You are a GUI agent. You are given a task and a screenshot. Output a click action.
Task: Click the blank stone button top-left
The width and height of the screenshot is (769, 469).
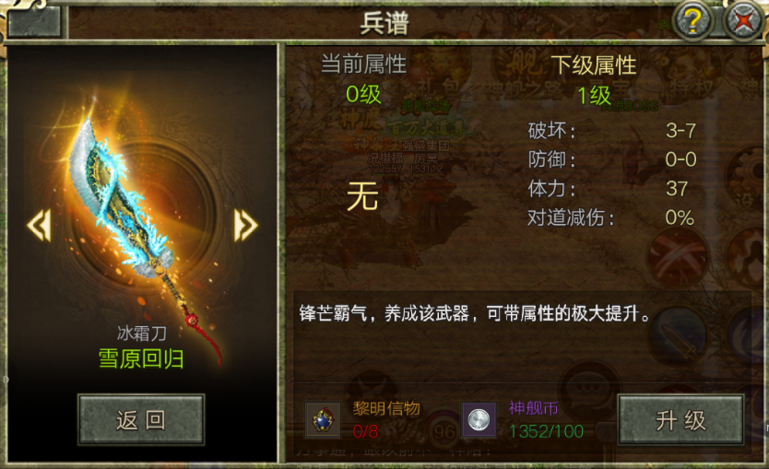34,21
